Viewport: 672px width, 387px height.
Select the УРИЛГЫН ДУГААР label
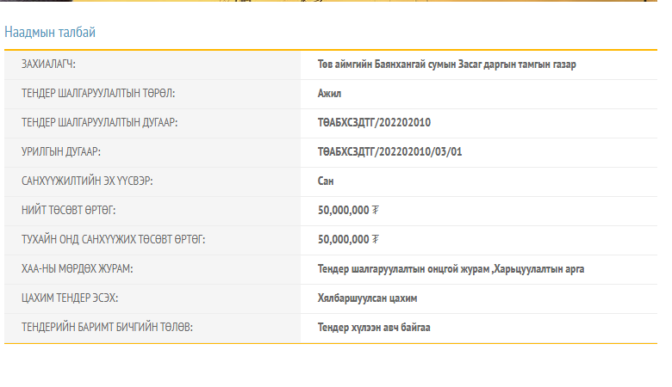61,152
